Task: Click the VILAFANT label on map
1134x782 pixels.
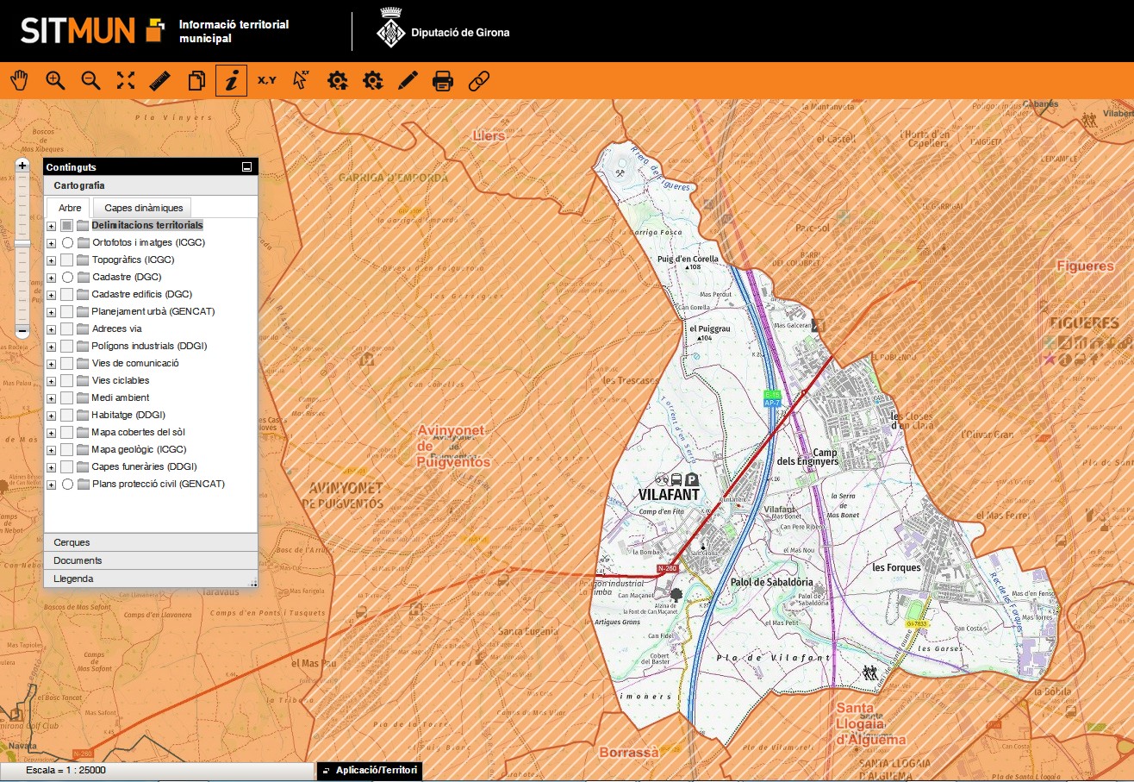Action: click(669, 495)
